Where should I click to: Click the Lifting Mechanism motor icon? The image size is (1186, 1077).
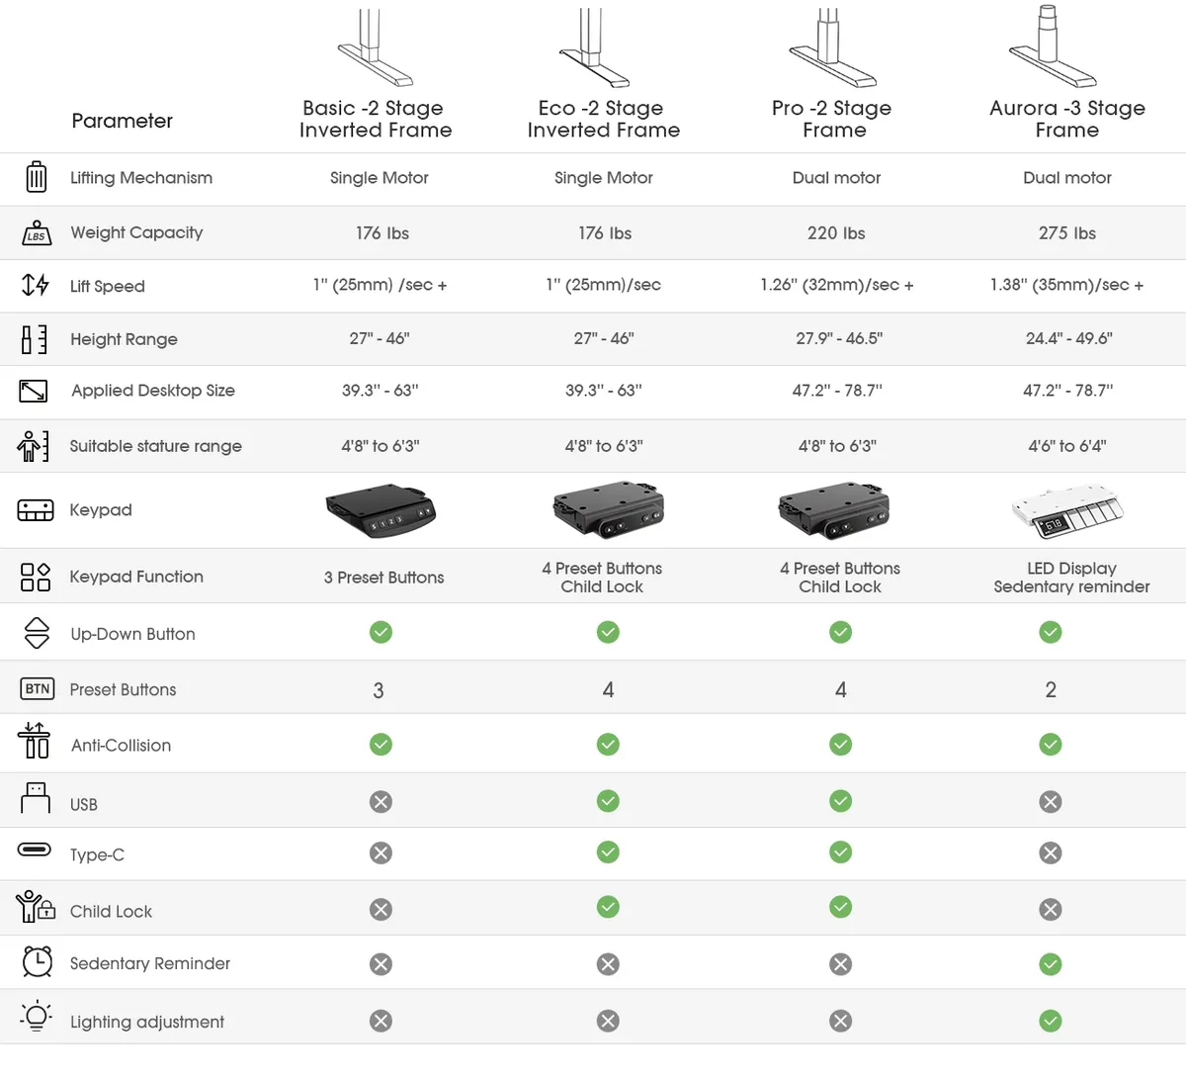[37, 177]
